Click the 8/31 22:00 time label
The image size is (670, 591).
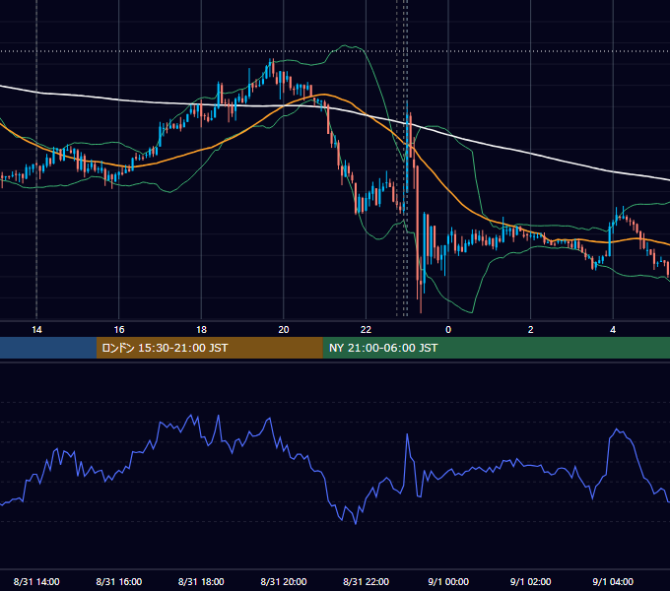pyautogui.click(x=366, y=581)
